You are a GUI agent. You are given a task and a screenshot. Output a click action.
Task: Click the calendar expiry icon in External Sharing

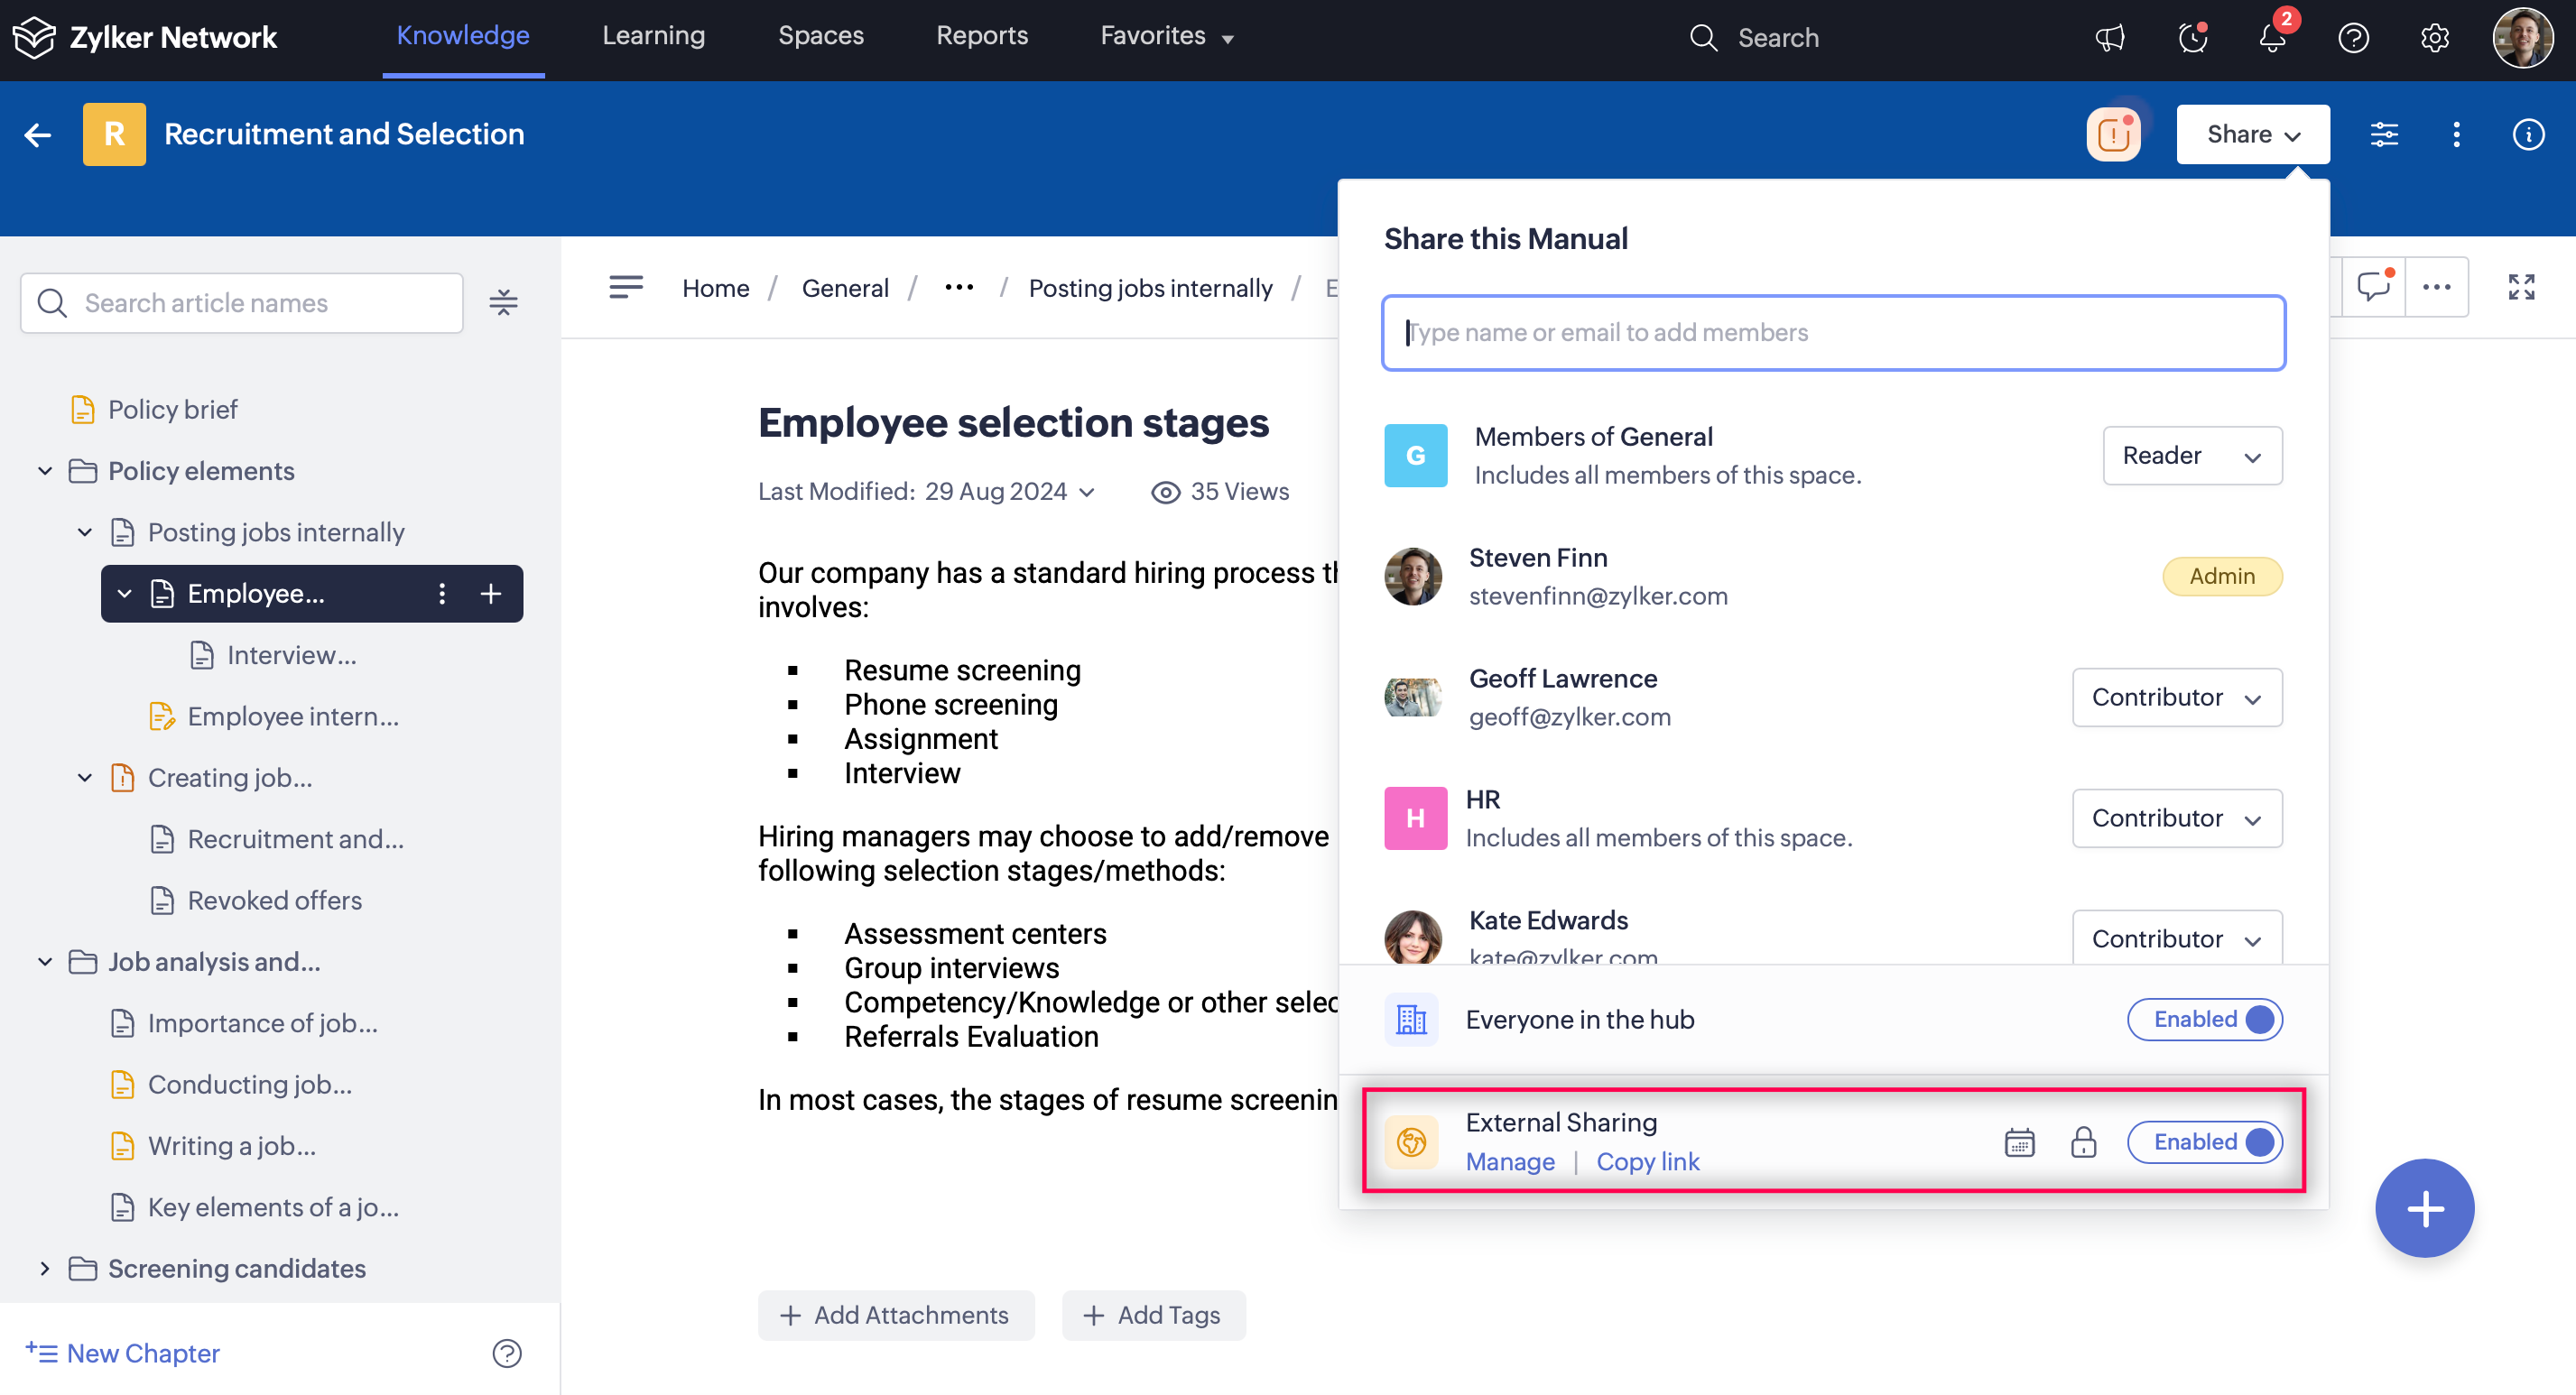(x=2019, y=1142)
